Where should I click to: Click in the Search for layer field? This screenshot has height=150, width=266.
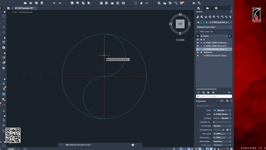click(214, 96)
